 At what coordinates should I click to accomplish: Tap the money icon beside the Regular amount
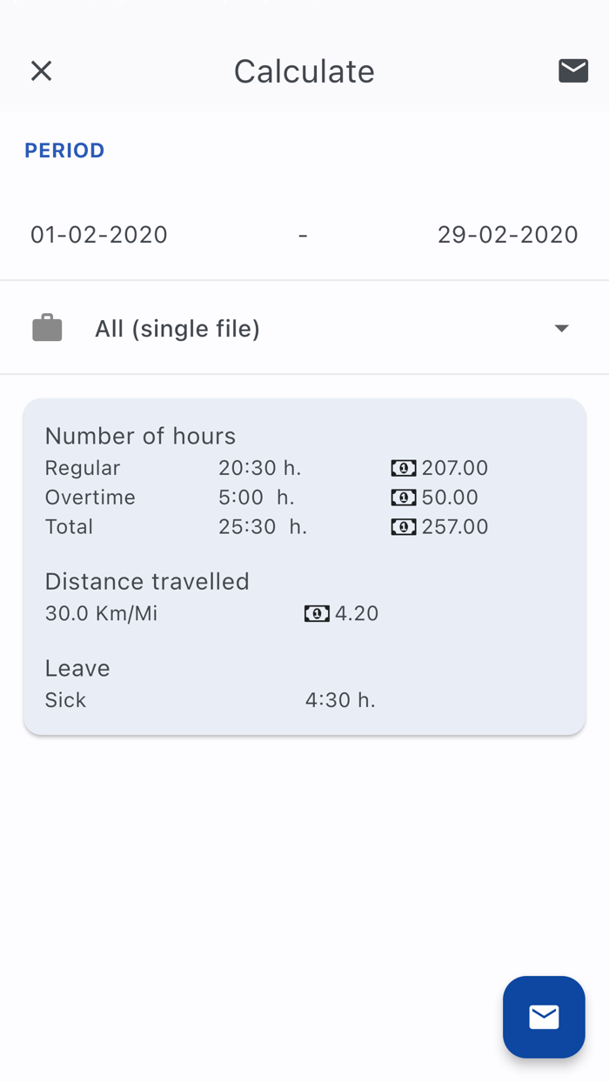tap(403, 468)
